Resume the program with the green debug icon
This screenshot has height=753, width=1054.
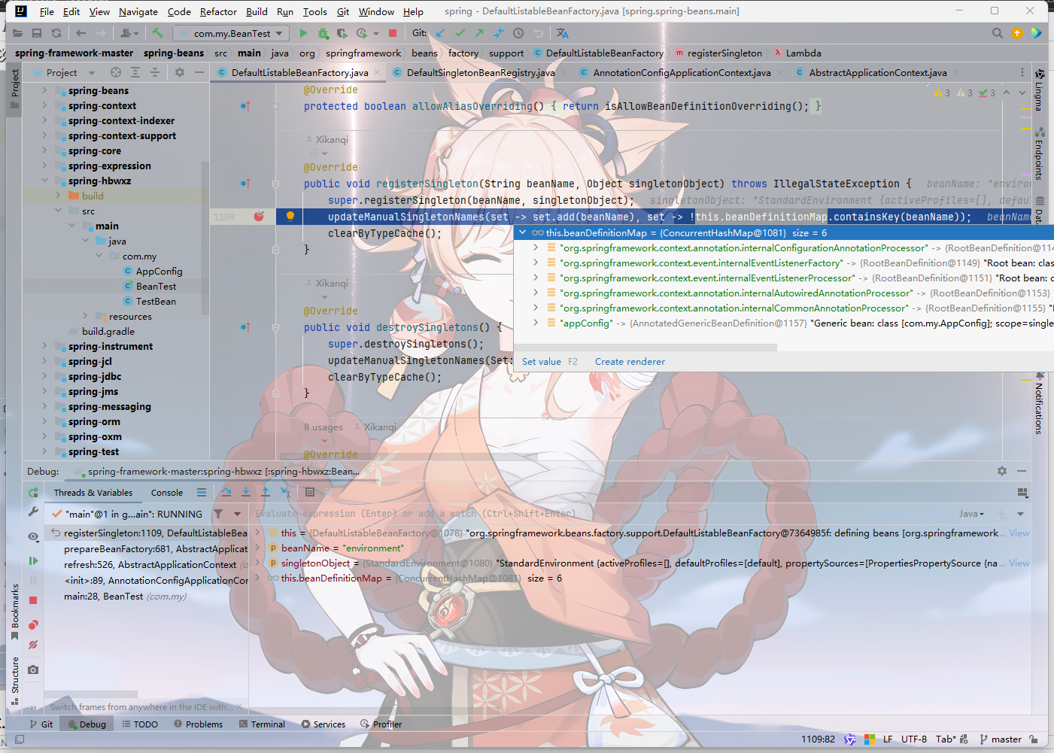(33, 560)
